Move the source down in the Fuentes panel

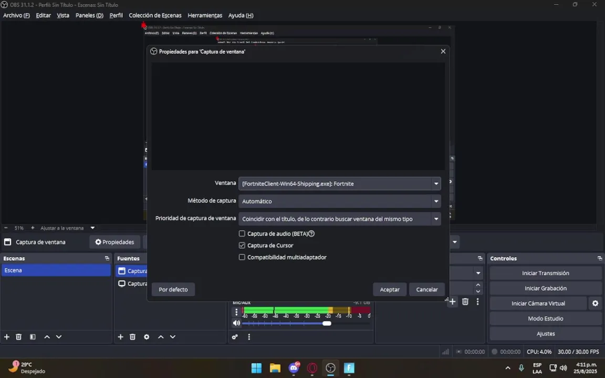click(172, 337)
